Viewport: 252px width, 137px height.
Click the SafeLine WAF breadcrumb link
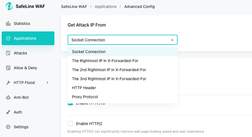pos(74,7)
